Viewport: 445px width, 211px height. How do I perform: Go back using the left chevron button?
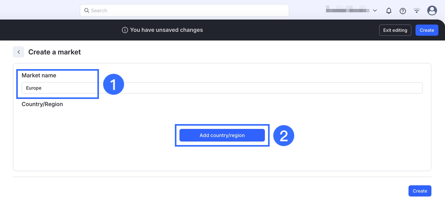19,52
